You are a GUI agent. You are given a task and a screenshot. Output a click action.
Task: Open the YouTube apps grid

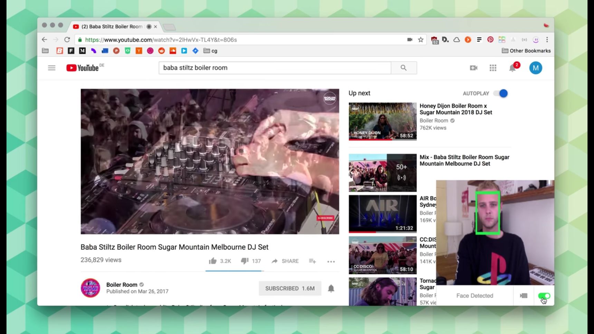click(493, 68)
